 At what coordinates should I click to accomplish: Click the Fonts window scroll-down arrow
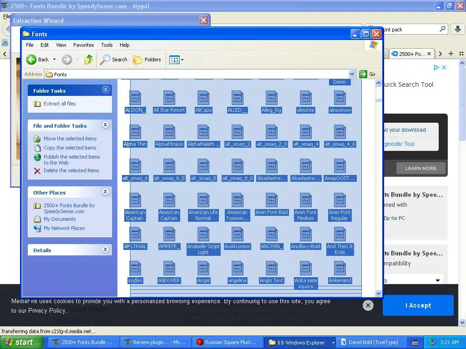378,293
